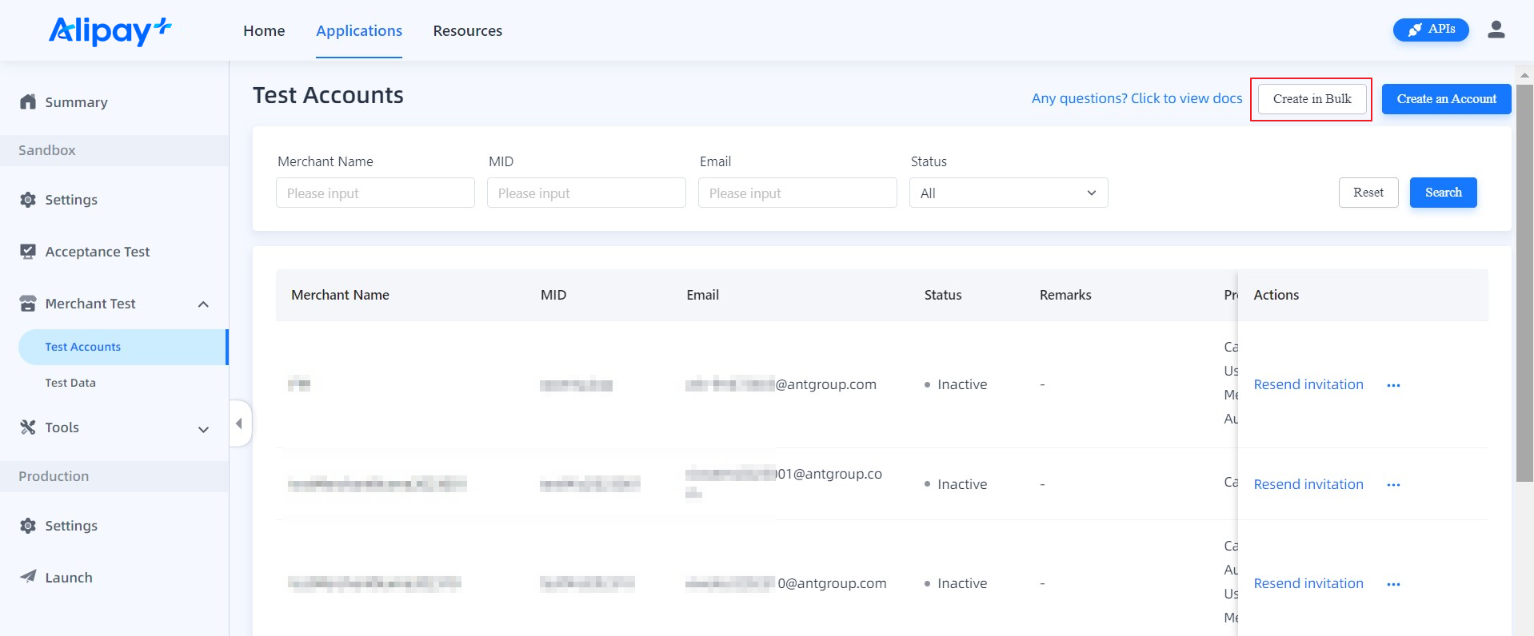Click the Merchant Test store icon
Image resolution: width=1534 pixels, height=636 pixels.
28,304
